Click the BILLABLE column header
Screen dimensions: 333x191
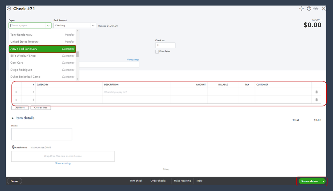tap(223, 85)
